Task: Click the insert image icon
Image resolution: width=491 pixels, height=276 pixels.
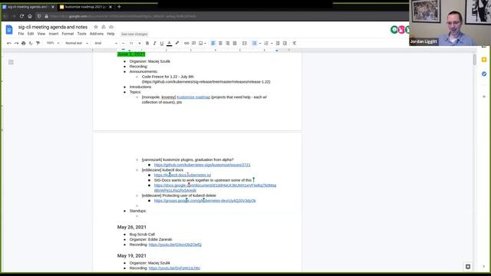Action: 201,43
